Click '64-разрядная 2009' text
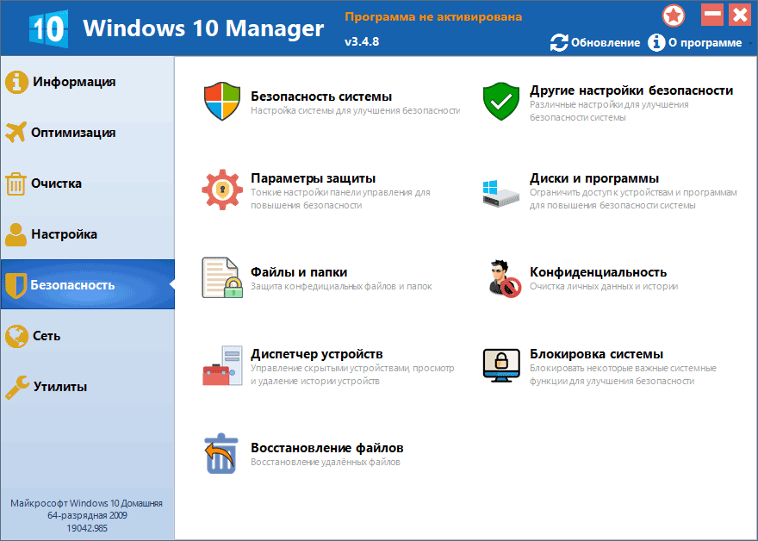Viewport: 758px width, 541px height. pos(87,516)
